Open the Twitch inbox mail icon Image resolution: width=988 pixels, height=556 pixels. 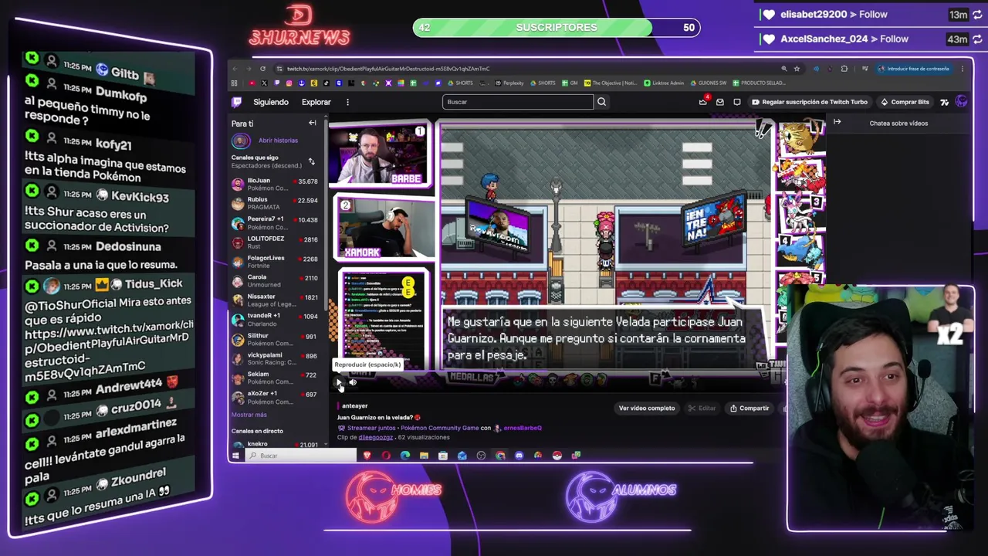(x=719, y=102)
